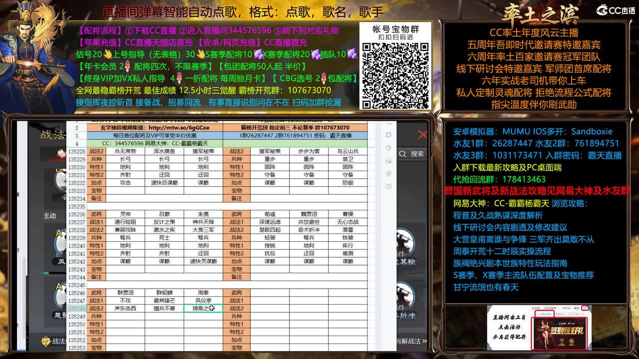
Task: Click the CC直播 logo
Action: pyautogui.click(x=616, y=10)
